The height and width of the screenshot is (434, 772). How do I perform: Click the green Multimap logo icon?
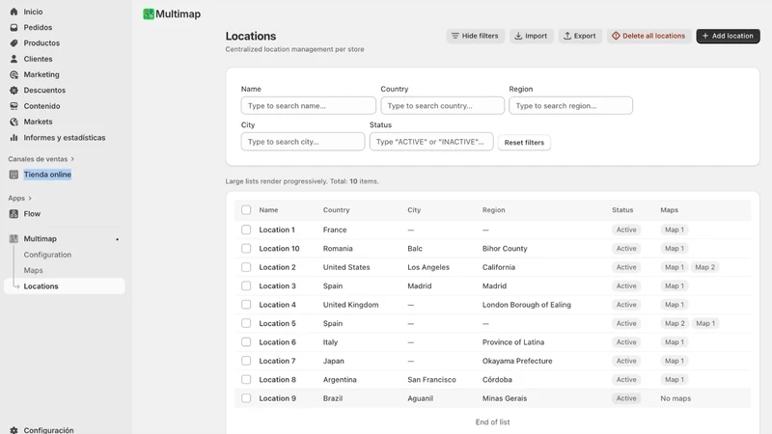[x=149, y=14]
